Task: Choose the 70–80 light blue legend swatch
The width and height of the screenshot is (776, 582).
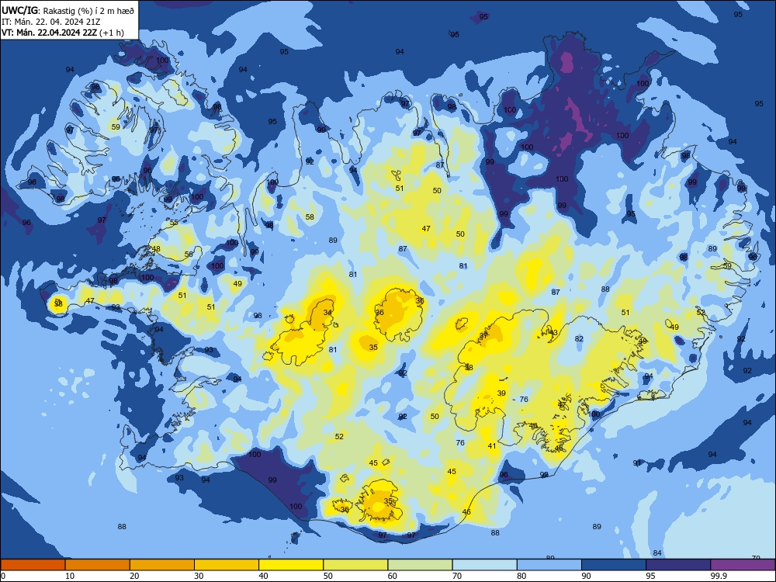Action: point(484,565)
